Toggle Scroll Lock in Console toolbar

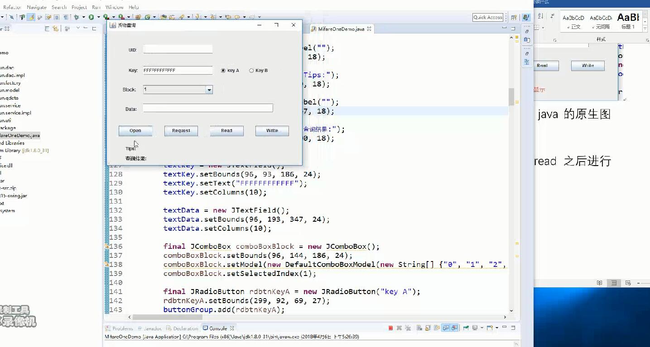[x=428, y=328]
